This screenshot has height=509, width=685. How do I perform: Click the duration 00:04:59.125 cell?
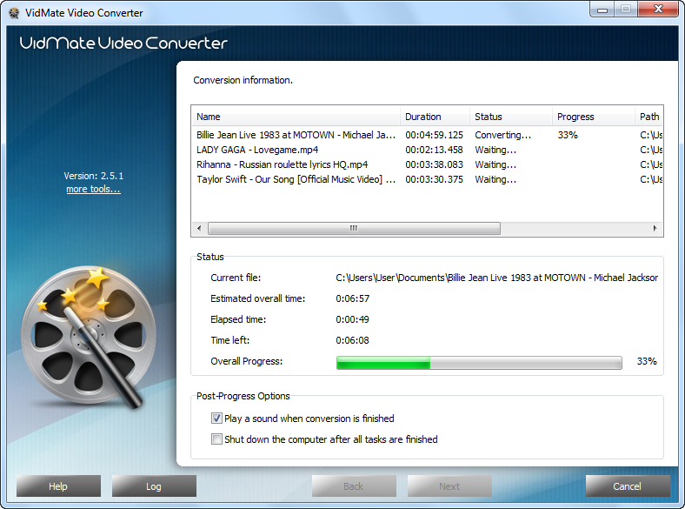[x=434, y=135]
